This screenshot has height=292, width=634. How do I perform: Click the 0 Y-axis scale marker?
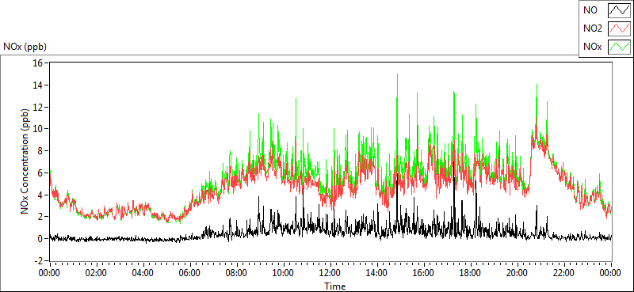click(41, 239)
